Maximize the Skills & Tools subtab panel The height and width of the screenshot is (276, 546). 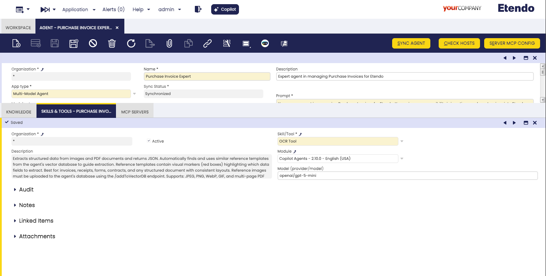526,123
